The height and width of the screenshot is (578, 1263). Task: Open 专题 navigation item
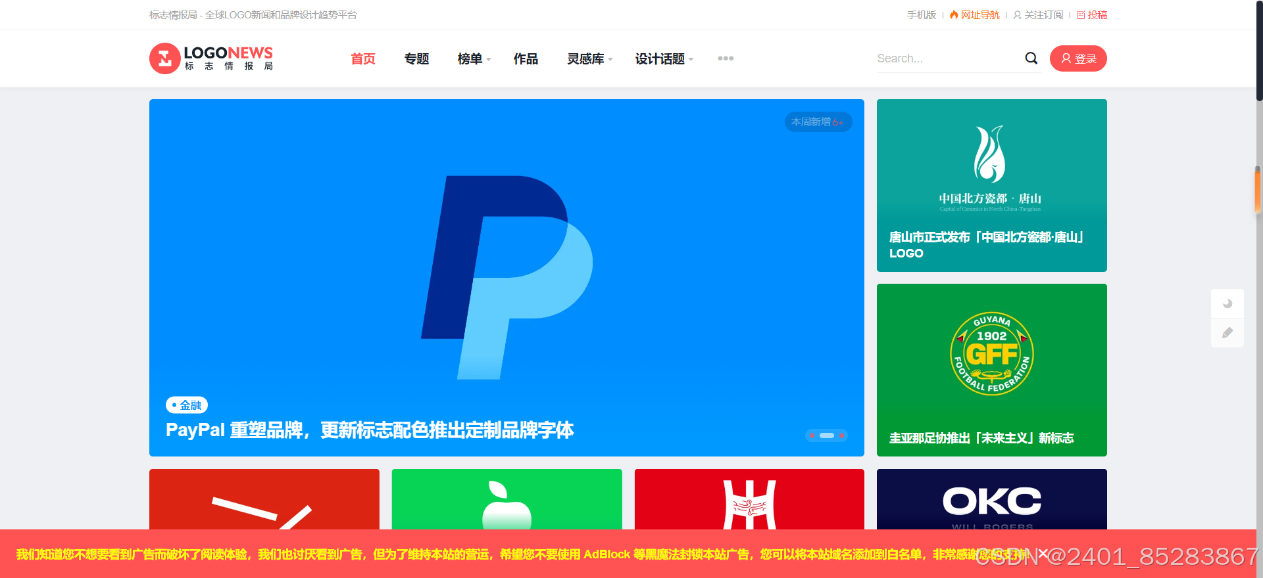(x=416, y=58)
